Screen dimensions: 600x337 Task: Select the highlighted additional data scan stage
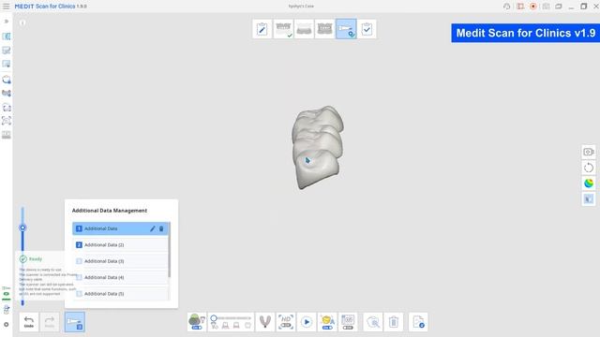346,29
